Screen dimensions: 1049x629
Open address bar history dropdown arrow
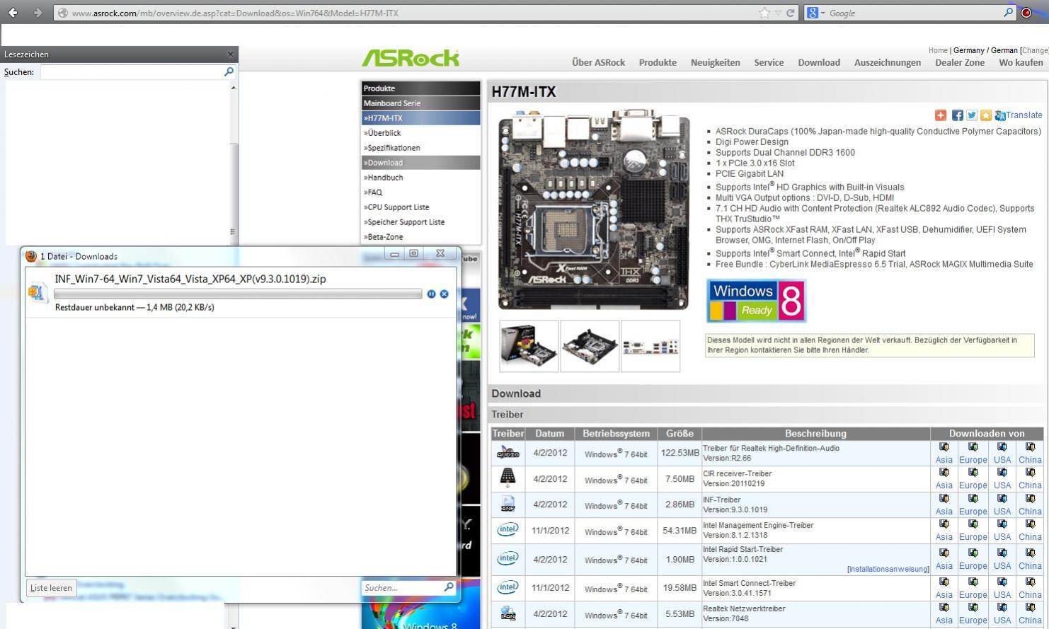[x=778, y=13]
